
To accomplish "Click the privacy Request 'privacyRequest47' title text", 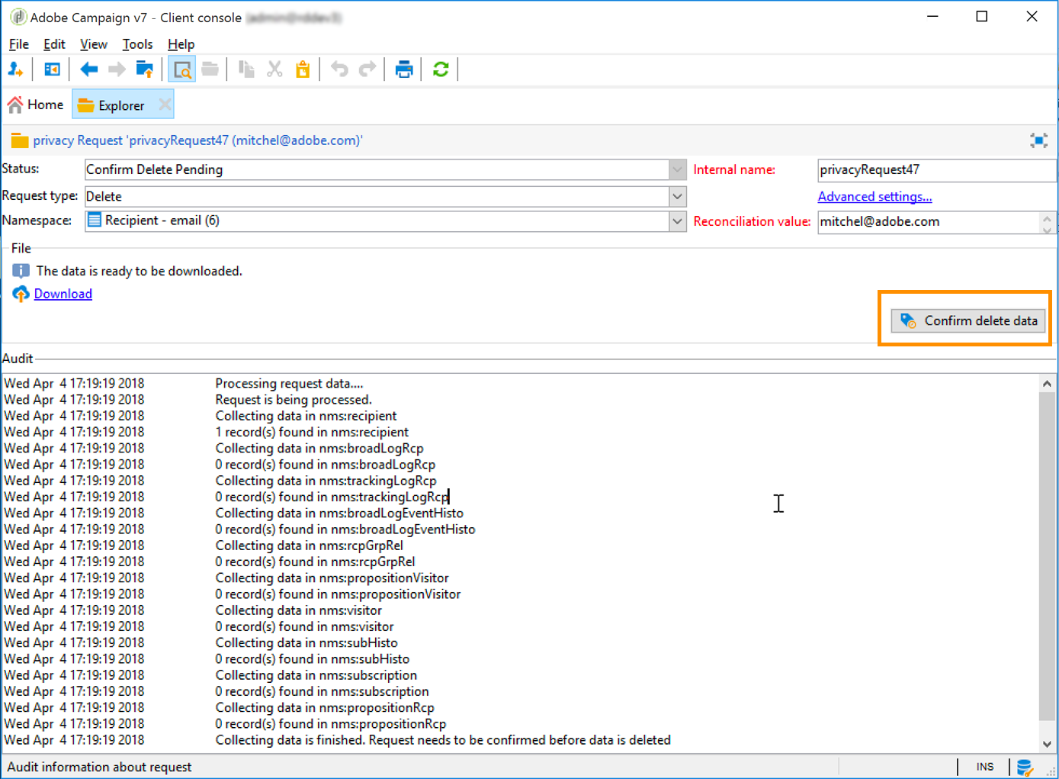I will 198,140.
